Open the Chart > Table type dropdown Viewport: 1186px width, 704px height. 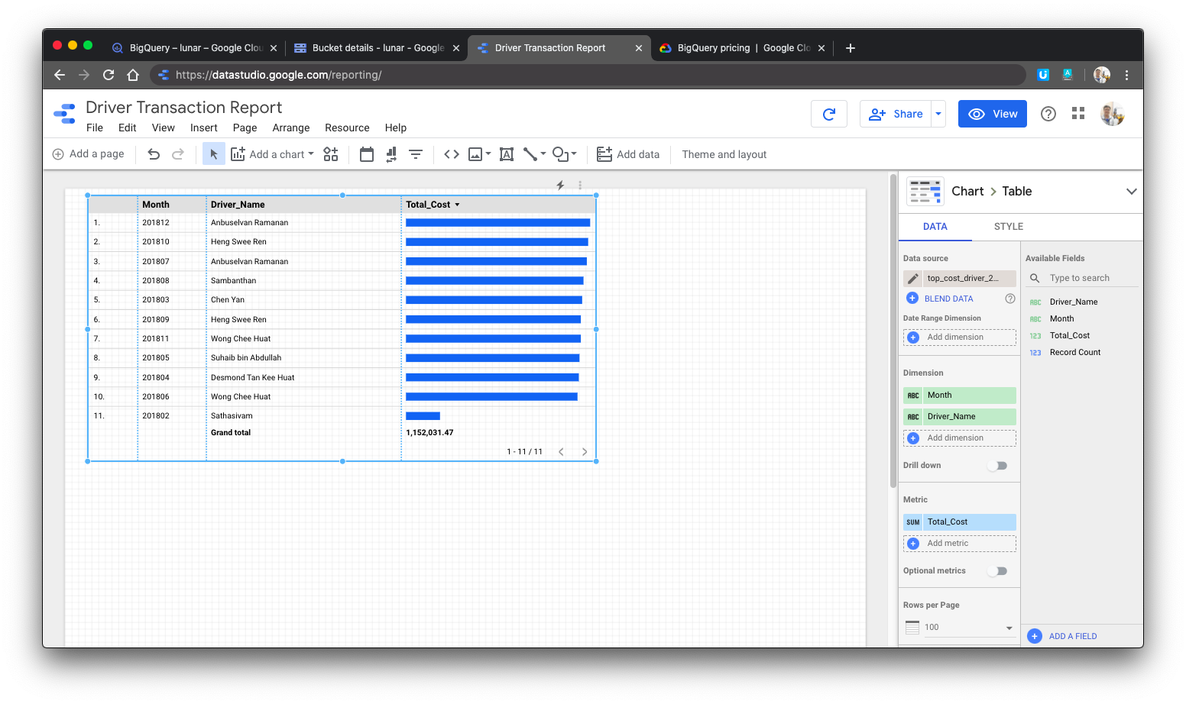1132,191
